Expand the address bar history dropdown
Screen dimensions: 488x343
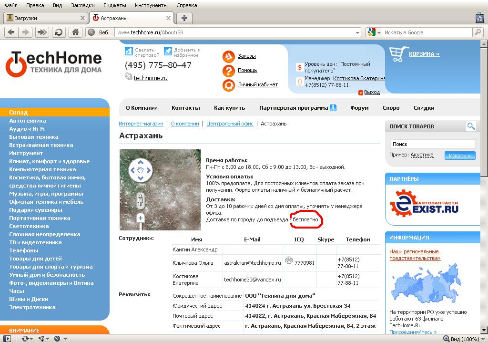pos(357,32)
